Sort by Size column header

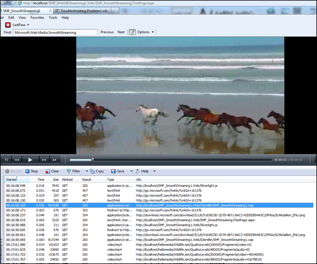click(x=54, y=180)
